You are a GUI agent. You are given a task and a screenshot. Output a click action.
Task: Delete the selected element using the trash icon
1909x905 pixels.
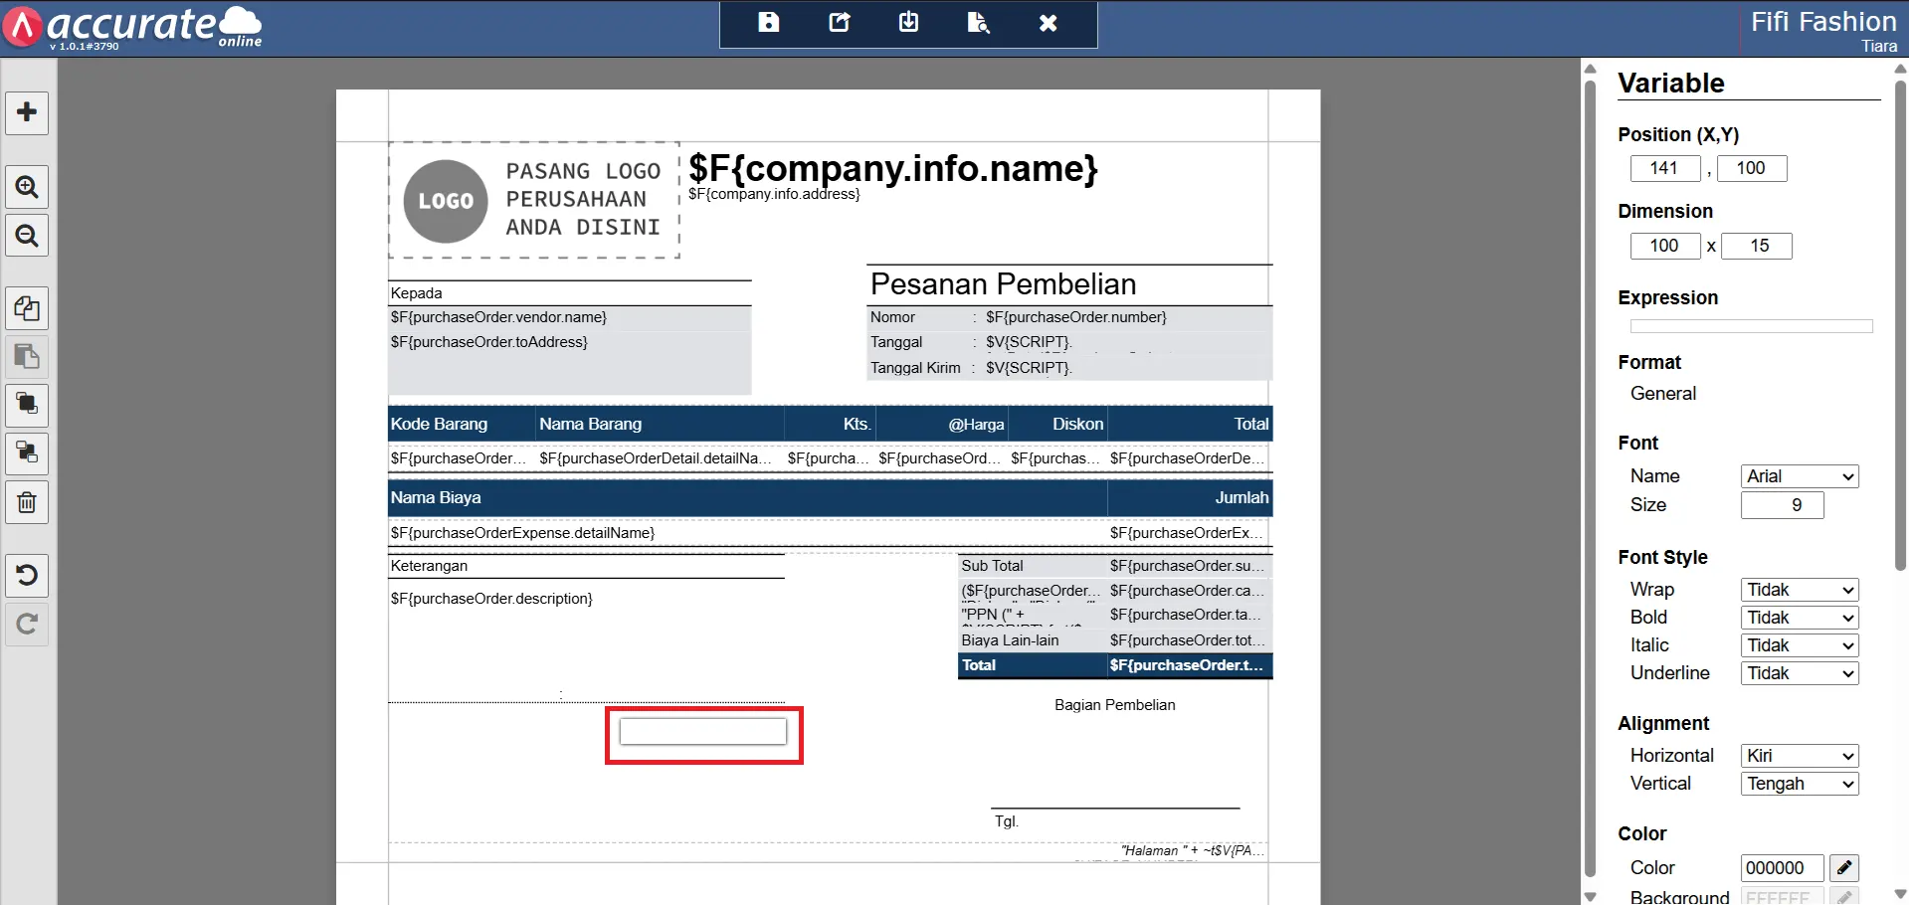[27, 502]
